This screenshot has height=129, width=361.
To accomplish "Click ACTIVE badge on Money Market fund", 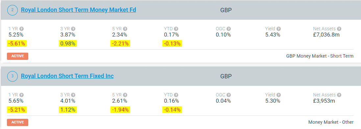I will (17, 56).
